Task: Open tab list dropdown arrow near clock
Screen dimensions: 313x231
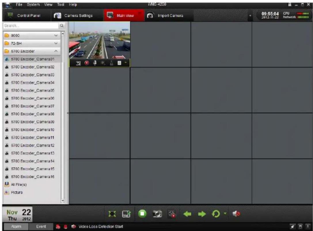Action: point(250,16)
